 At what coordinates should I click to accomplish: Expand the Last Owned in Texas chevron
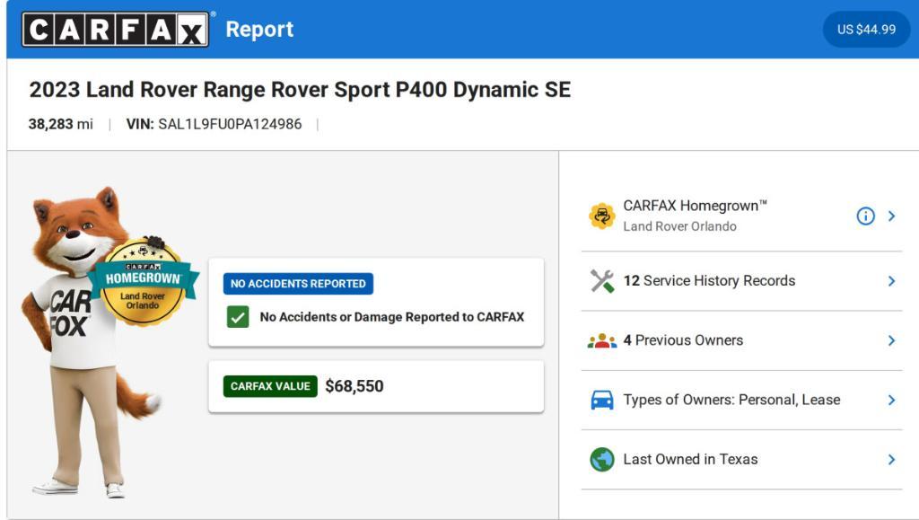tap(891, 460)
